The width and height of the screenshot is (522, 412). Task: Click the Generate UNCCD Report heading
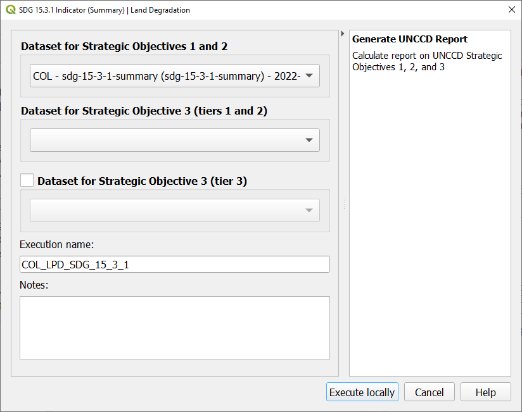[409, 39]
